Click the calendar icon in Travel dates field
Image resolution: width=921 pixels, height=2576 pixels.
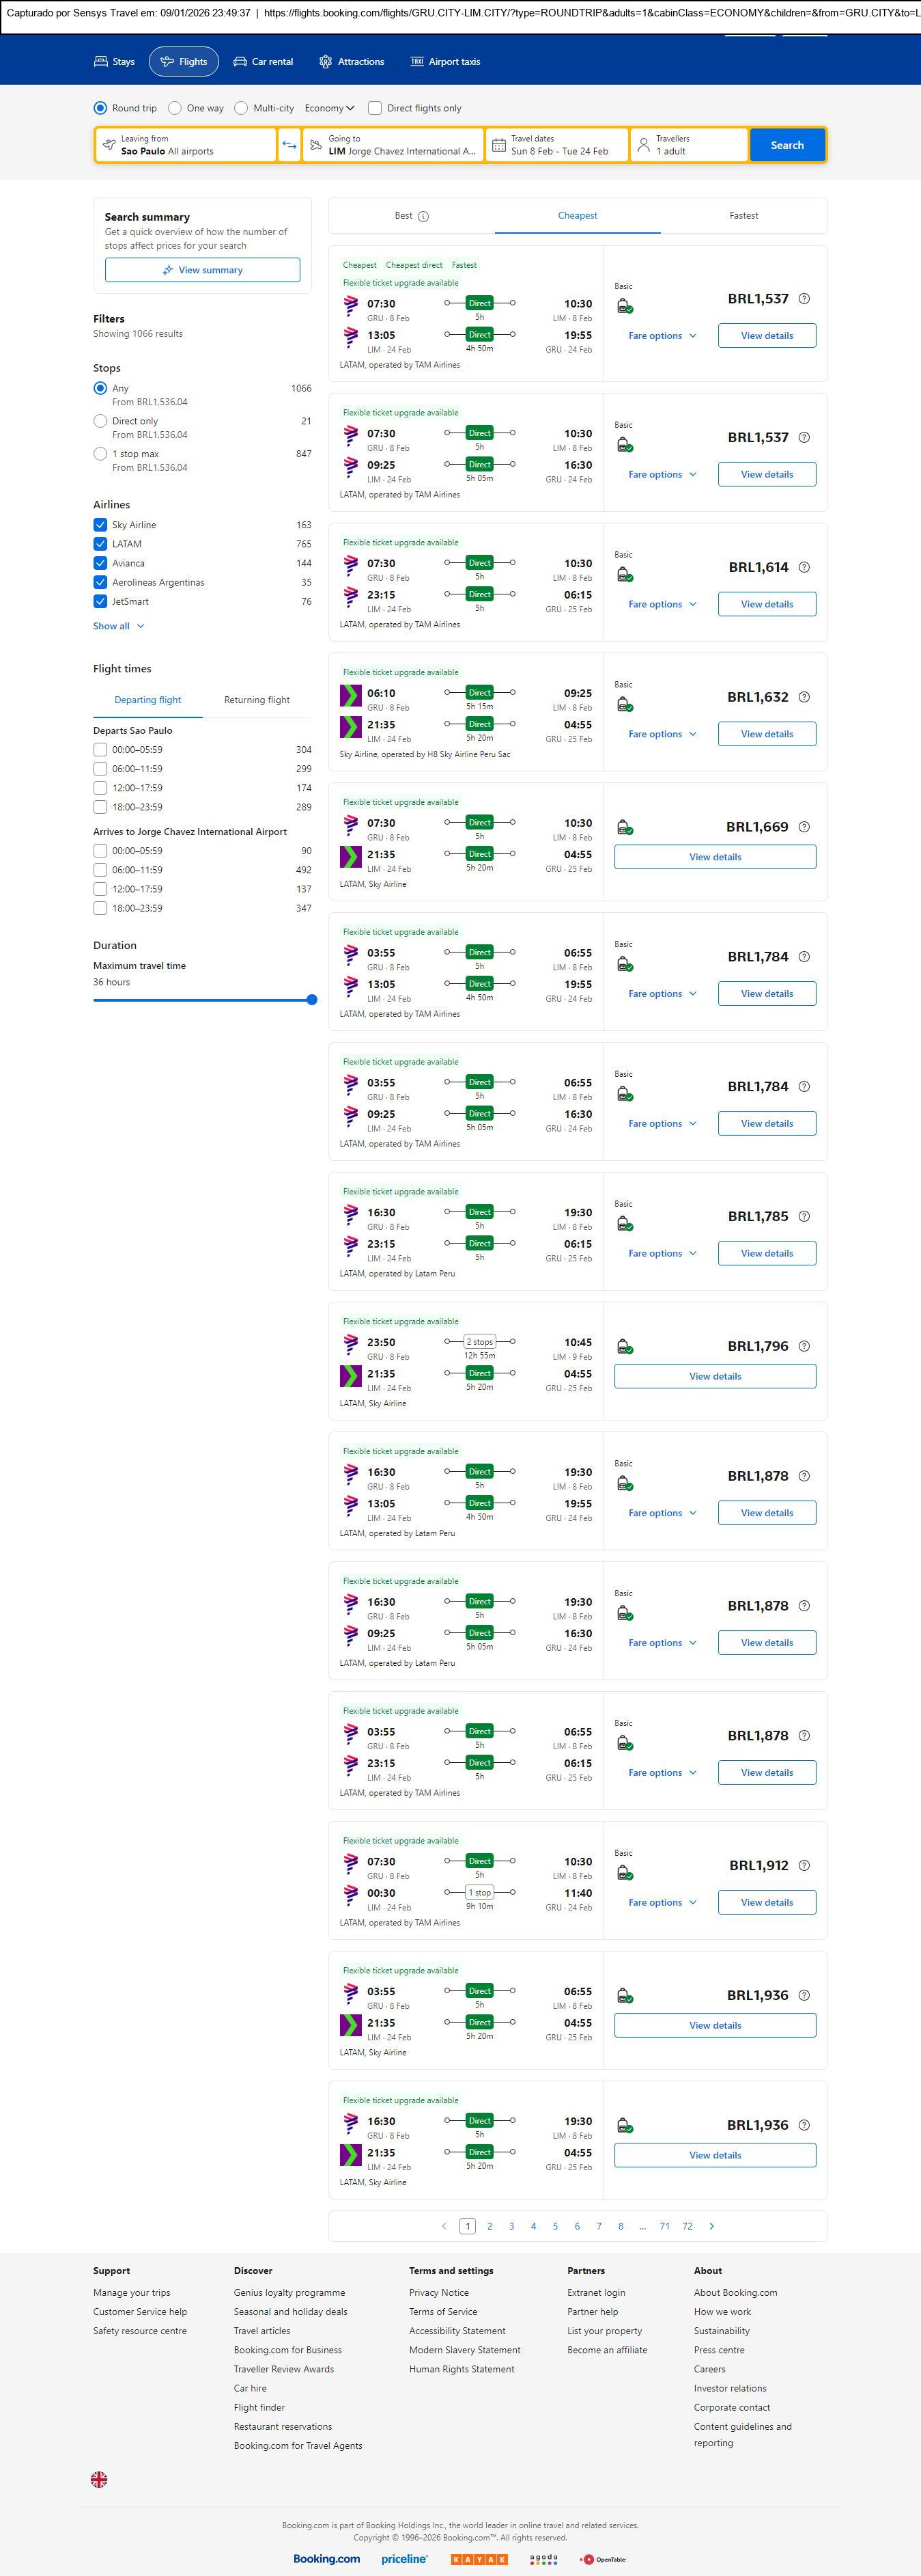[498, 145]
